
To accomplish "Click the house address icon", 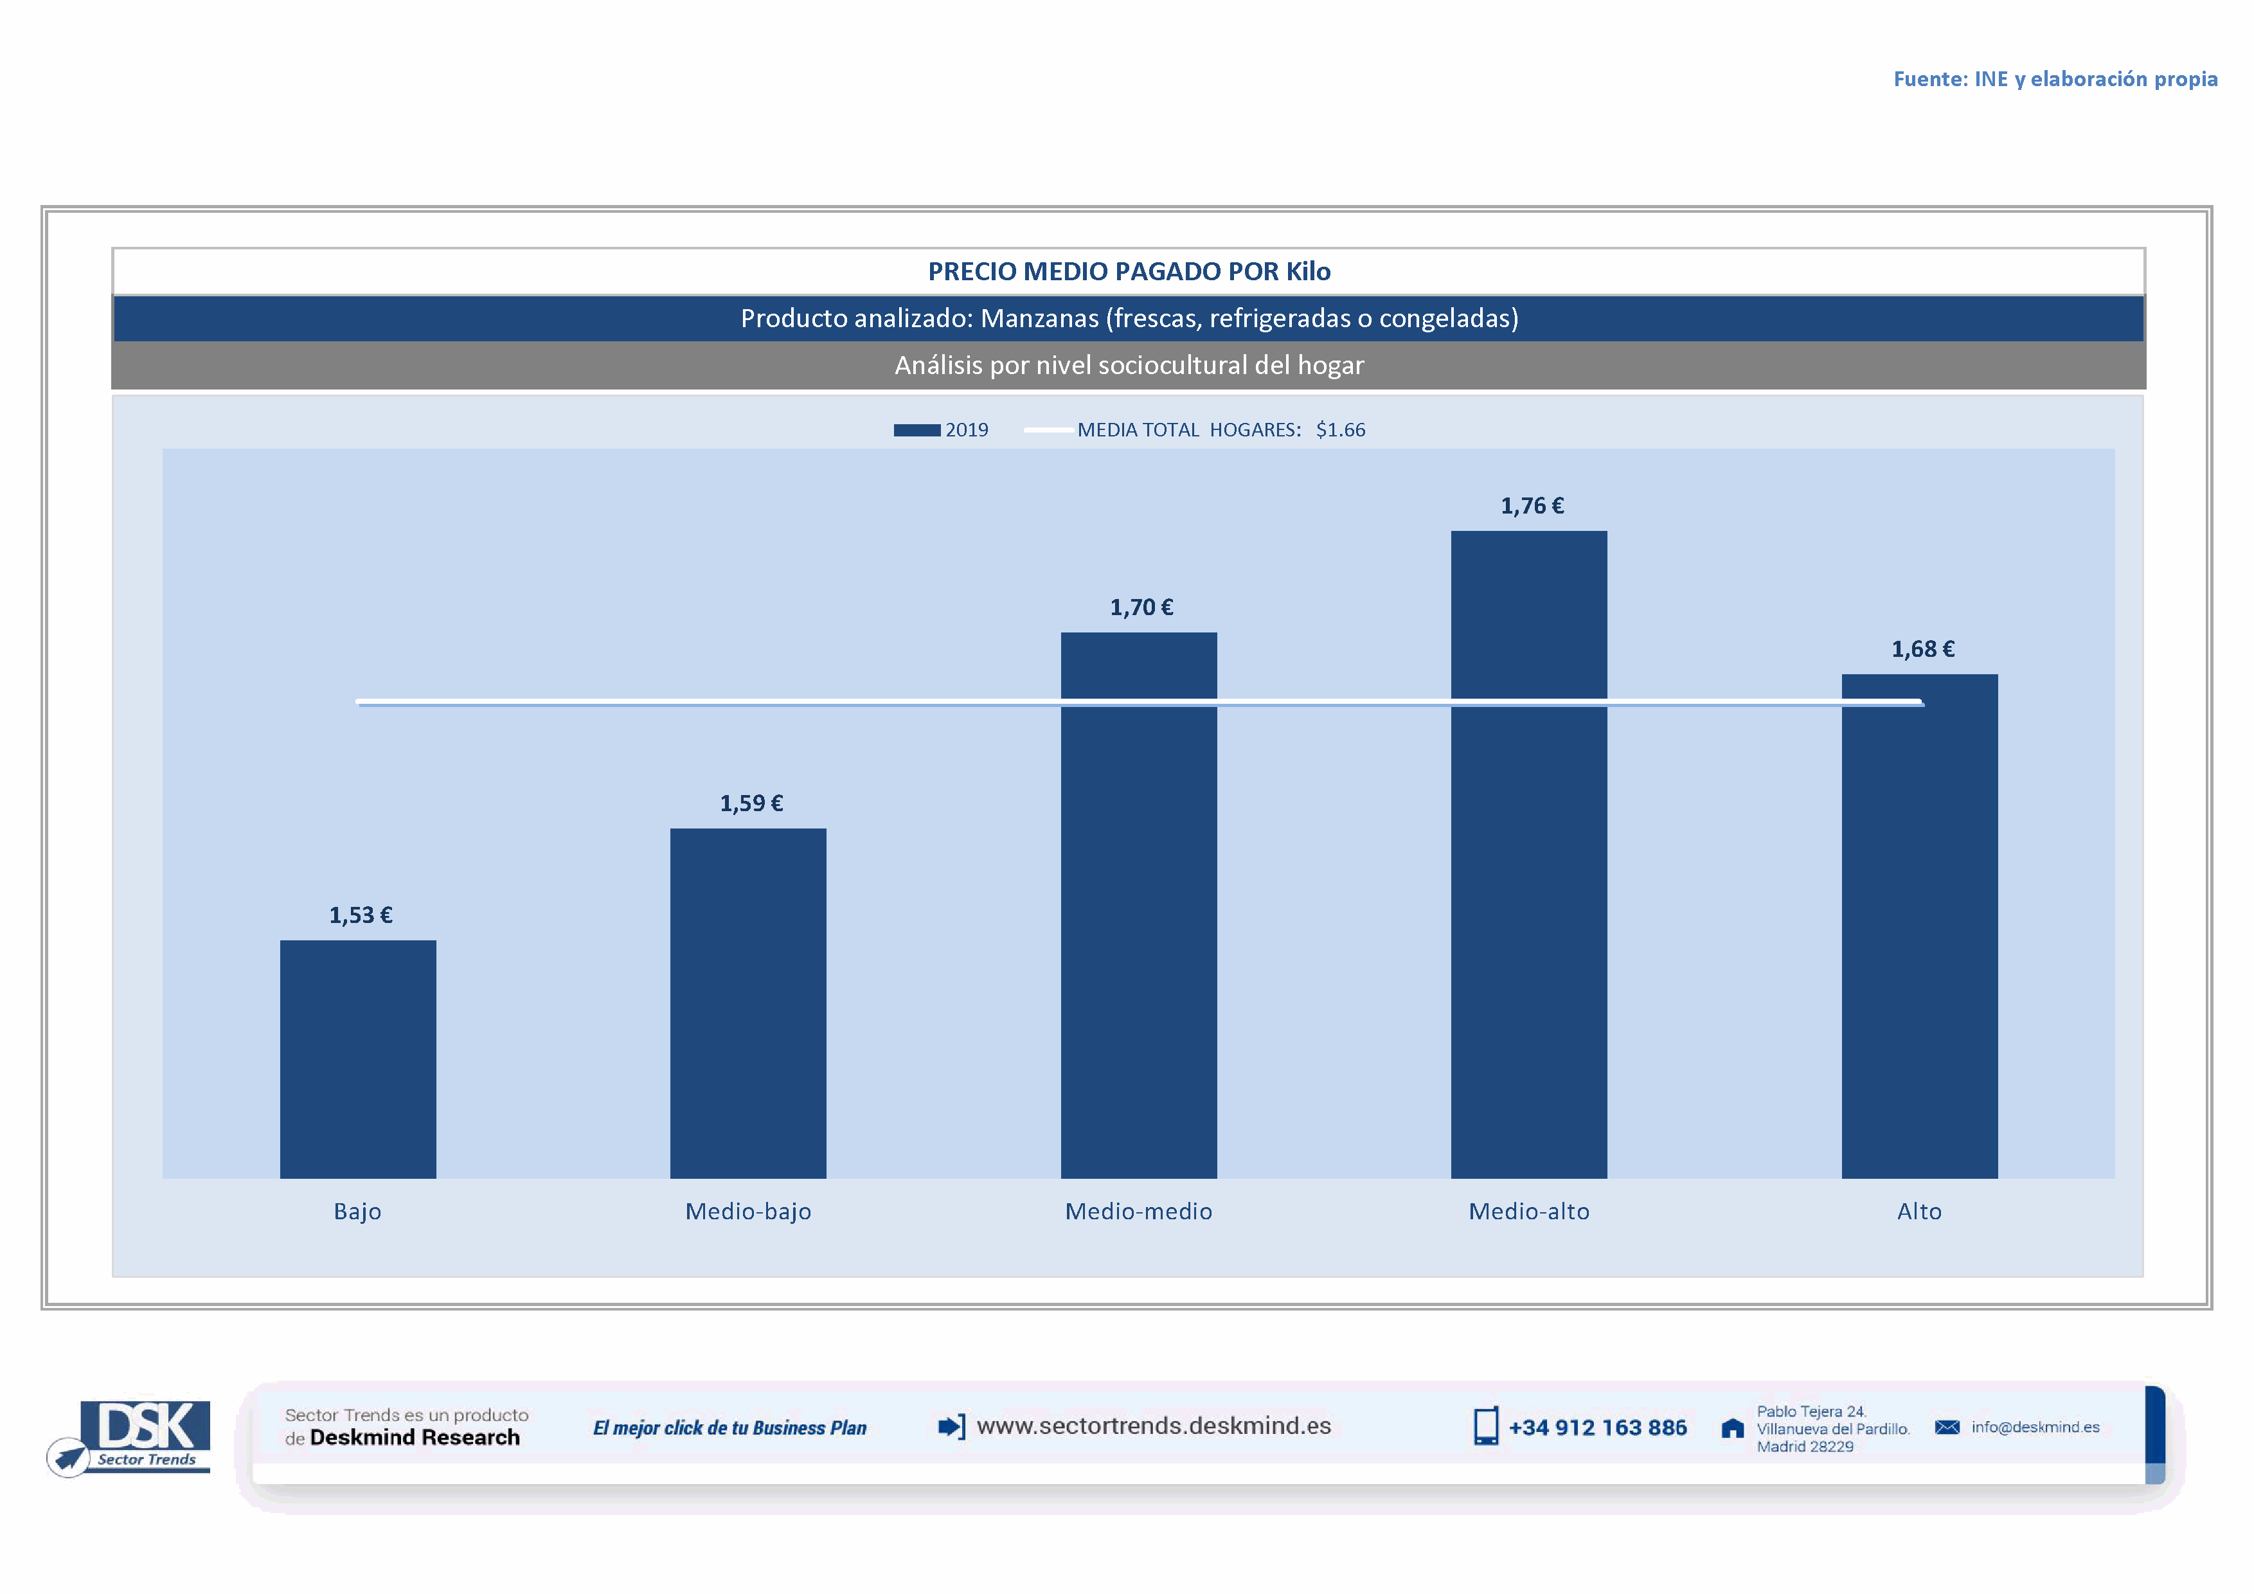I will tap(1733, 1428).
